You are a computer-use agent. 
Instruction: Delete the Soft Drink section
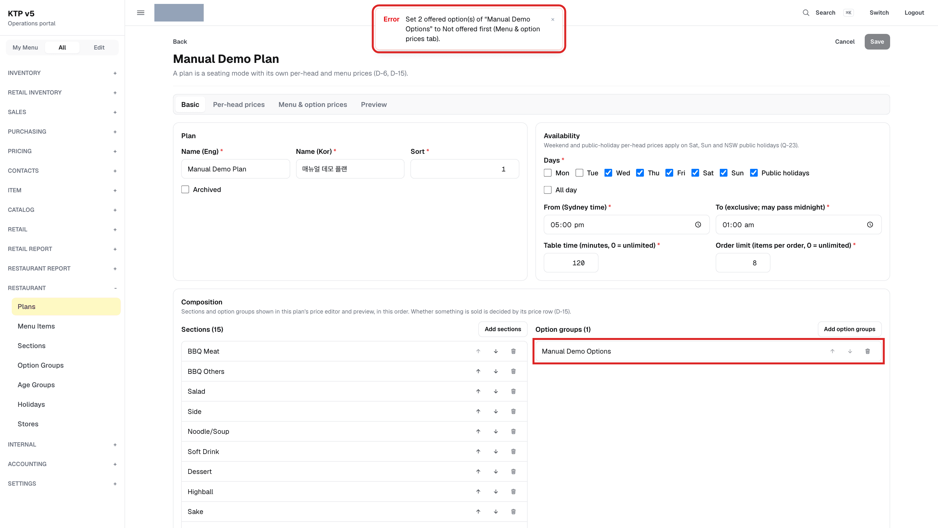pos(513,451)
